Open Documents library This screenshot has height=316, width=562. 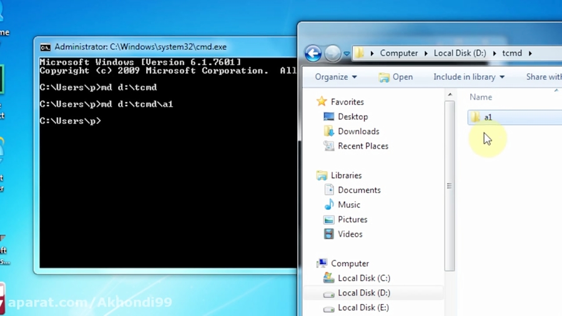point(359,190)
